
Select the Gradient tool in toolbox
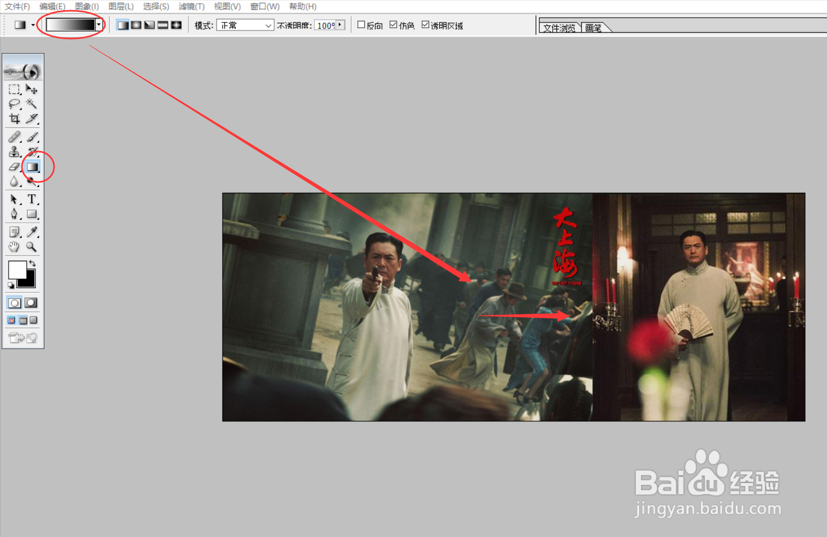(32, 167)
